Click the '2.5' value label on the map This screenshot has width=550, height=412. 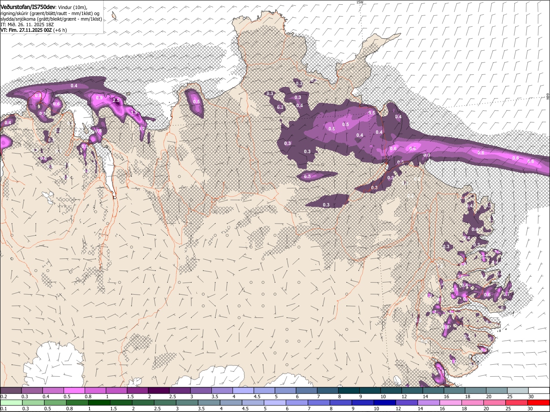[116, 100]
